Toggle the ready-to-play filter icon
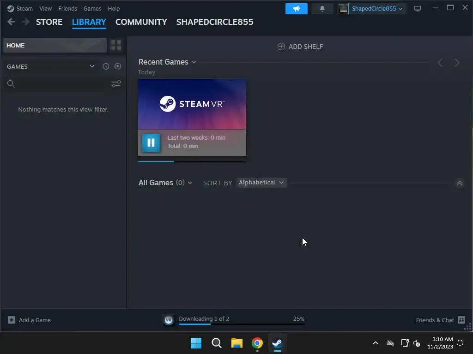 click(118, 66)
